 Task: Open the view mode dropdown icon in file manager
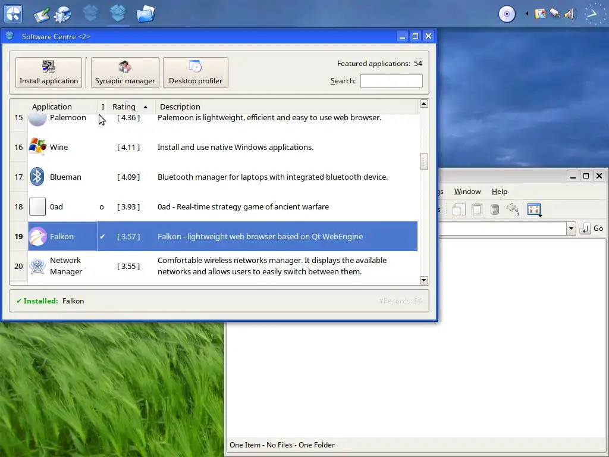point(535,210)
